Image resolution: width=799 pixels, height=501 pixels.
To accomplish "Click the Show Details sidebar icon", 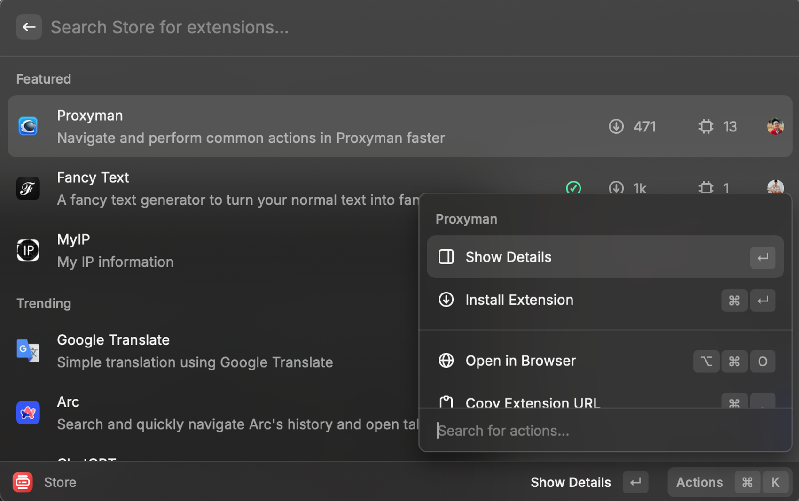I will tap(446, 257).
